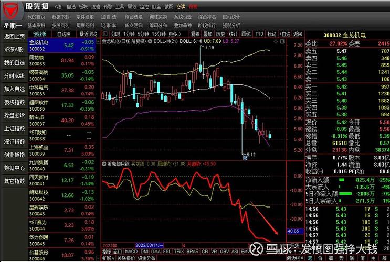This screenshot has width=390, height=262.
Task: Select 中科电气 300035 stock row
Action: pyautogui.click(x=62, y=91)
